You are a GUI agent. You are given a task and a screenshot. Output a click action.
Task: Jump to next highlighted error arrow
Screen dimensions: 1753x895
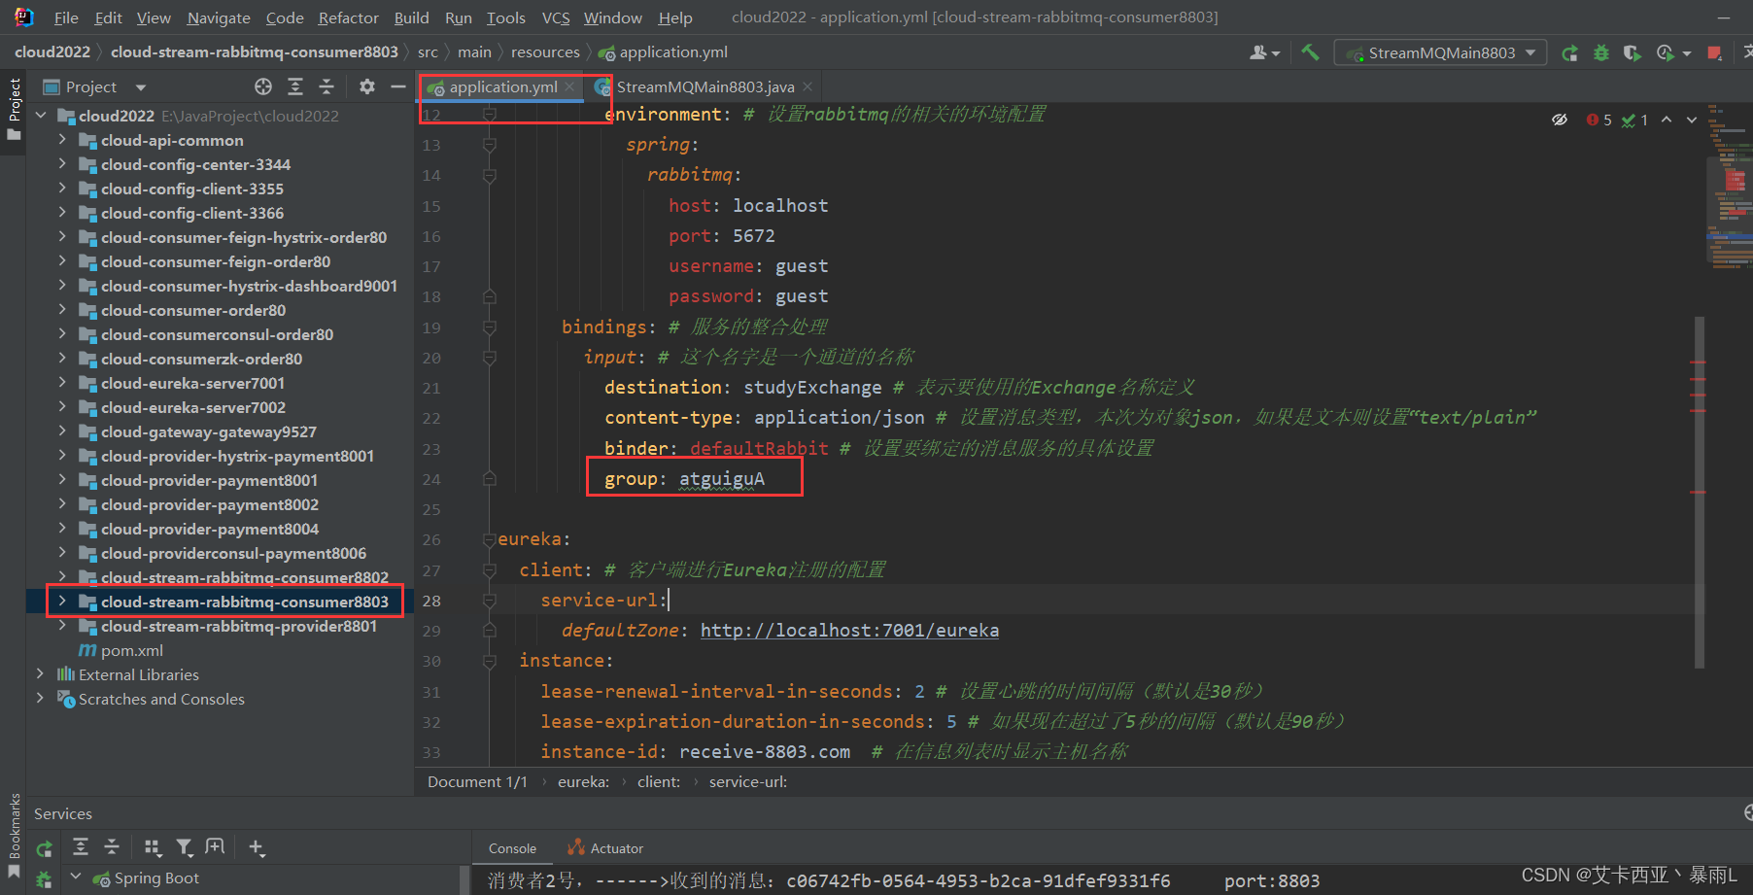1692,120
